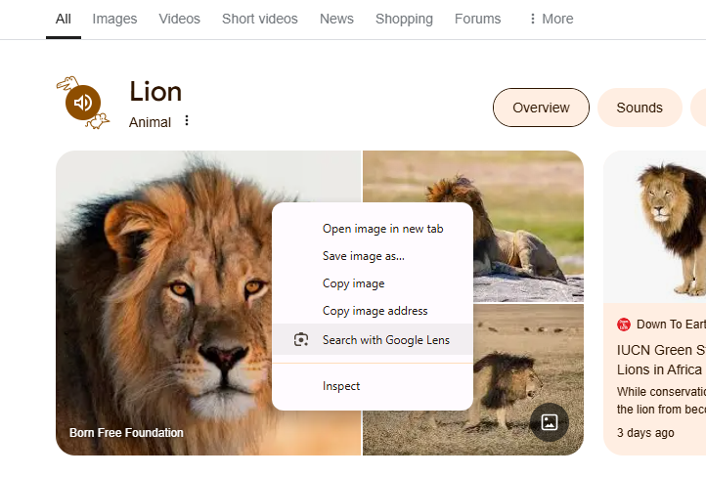Switch to the All search tab
The width and height of the screenshot is (706, 477).
(63, 19)
